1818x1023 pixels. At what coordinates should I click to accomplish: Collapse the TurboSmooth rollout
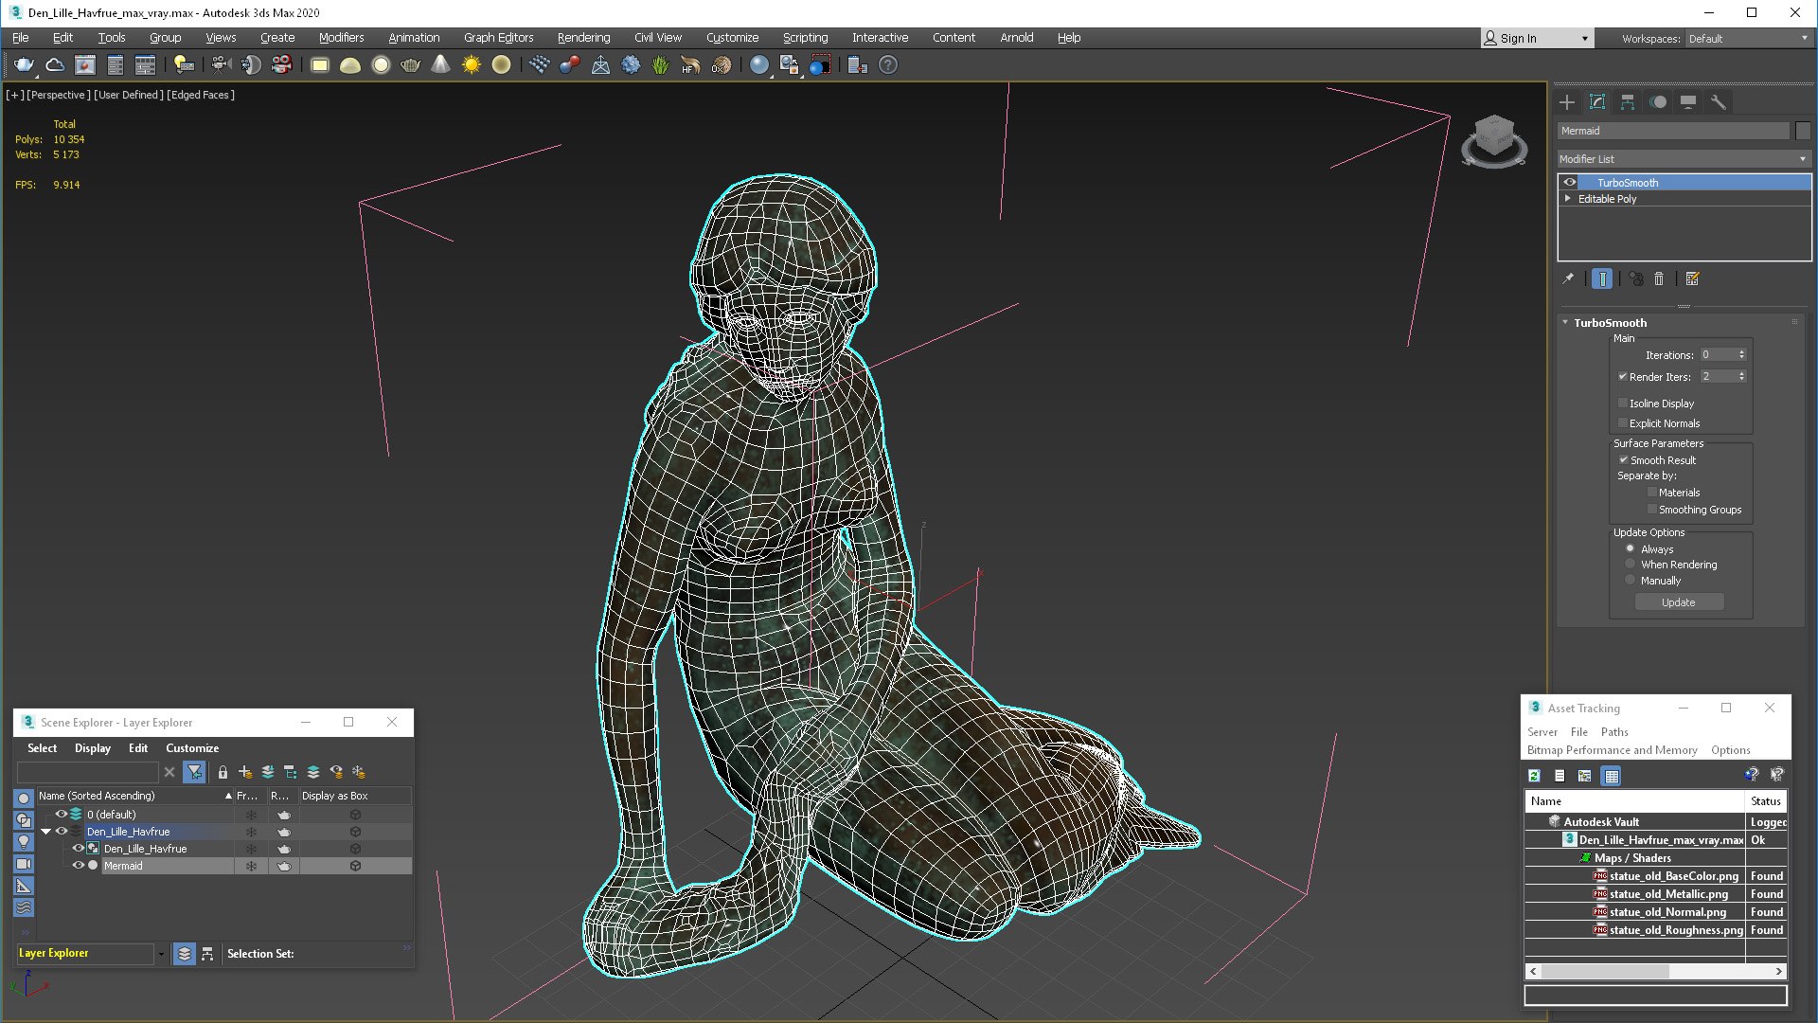pos(1565,323)
